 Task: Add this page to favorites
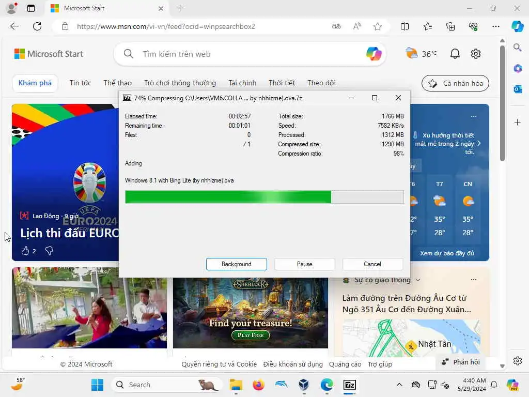[x=378, y=26]
